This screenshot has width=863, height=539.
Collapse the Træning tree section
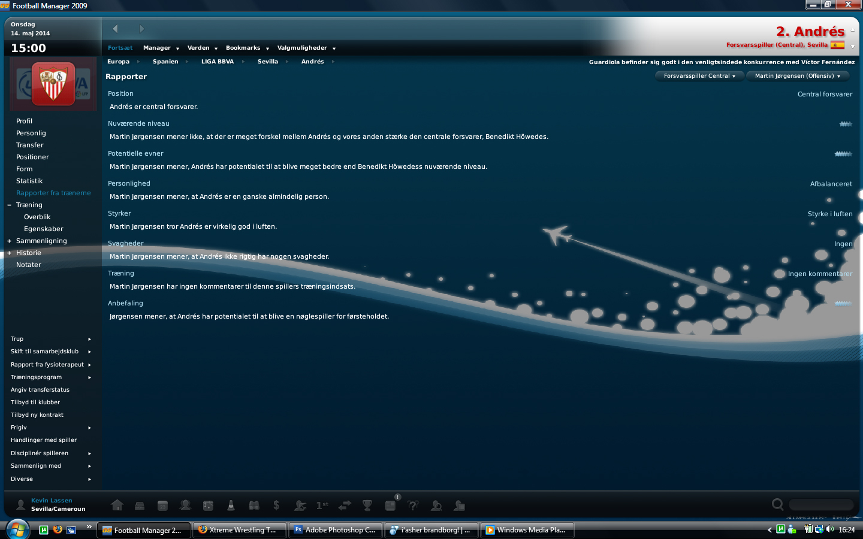(9, 205)
